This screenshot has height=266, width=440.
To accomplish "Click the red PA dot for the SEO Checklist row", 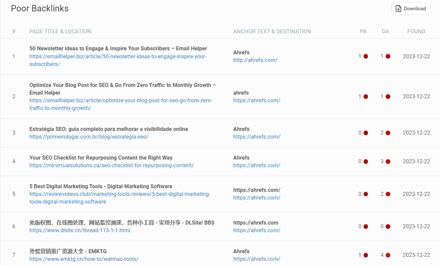I will tap(366, 162).
